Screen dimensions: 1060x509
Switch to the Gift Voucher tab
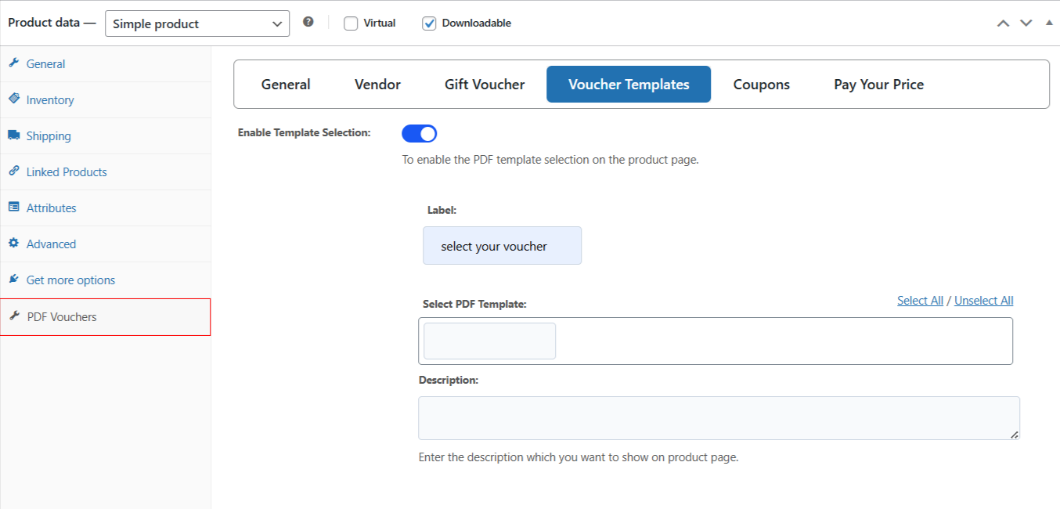485,85
